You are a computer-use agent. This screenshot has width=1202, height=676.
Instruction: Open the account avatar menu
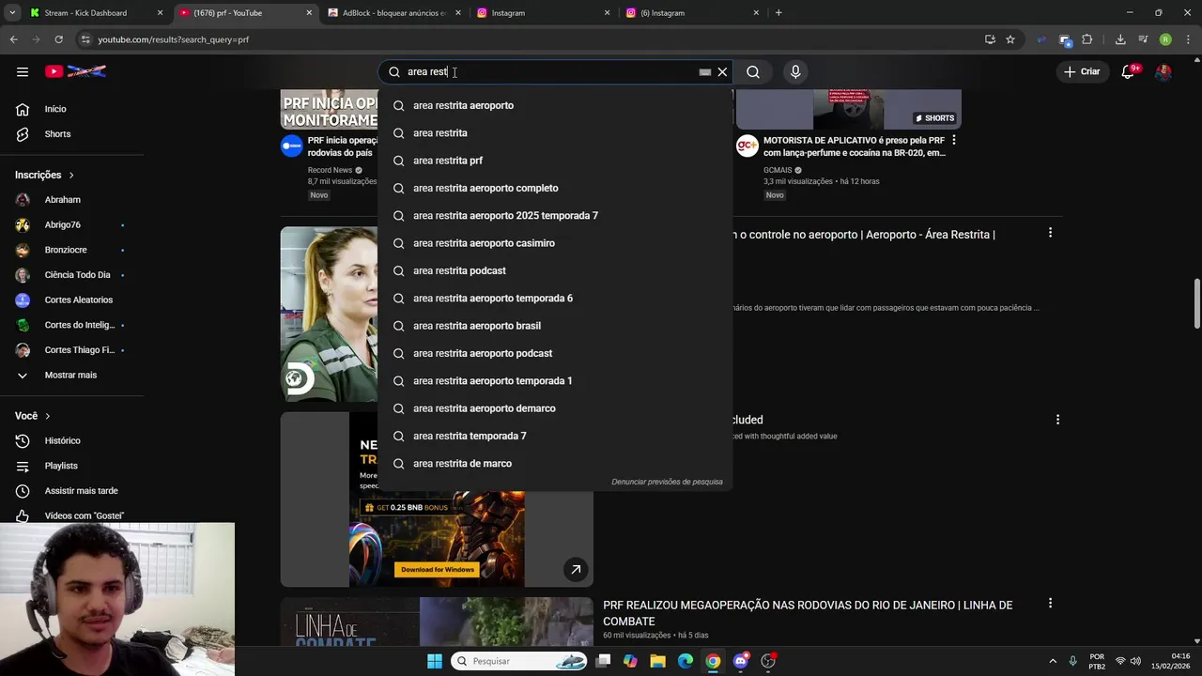click(1163, 71)
